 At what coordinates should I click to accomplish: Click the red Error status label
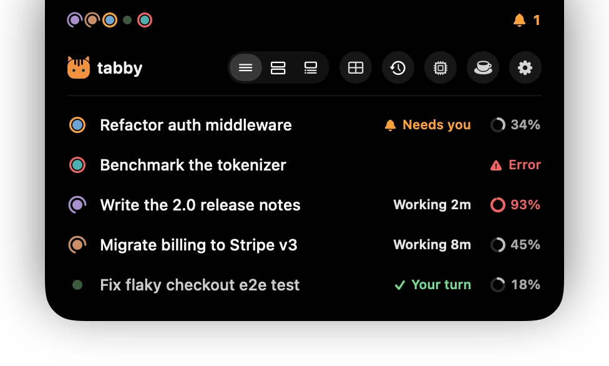[525, 165]
